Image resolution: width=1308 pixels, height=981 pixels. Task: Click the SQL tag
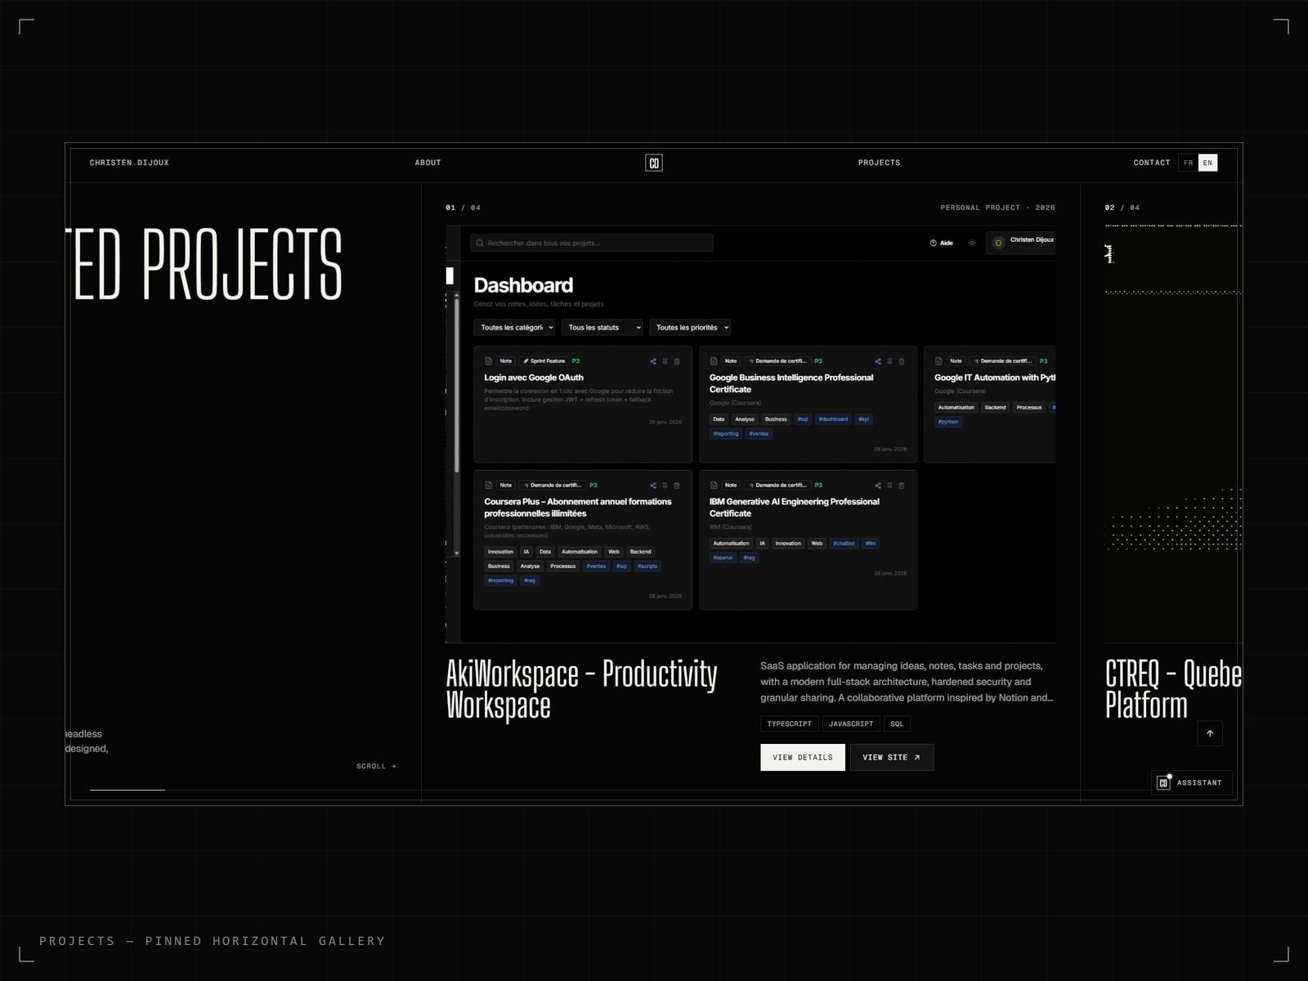pos(897,723)
